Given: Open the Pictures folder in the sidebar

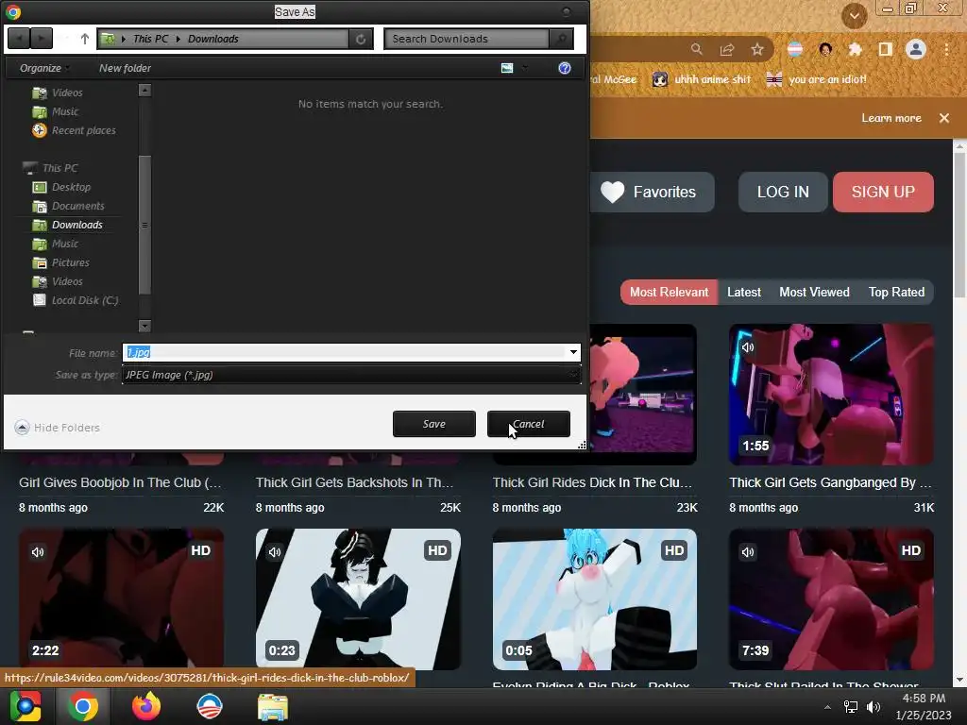Looking at the screenshot, I should (61, 262).
